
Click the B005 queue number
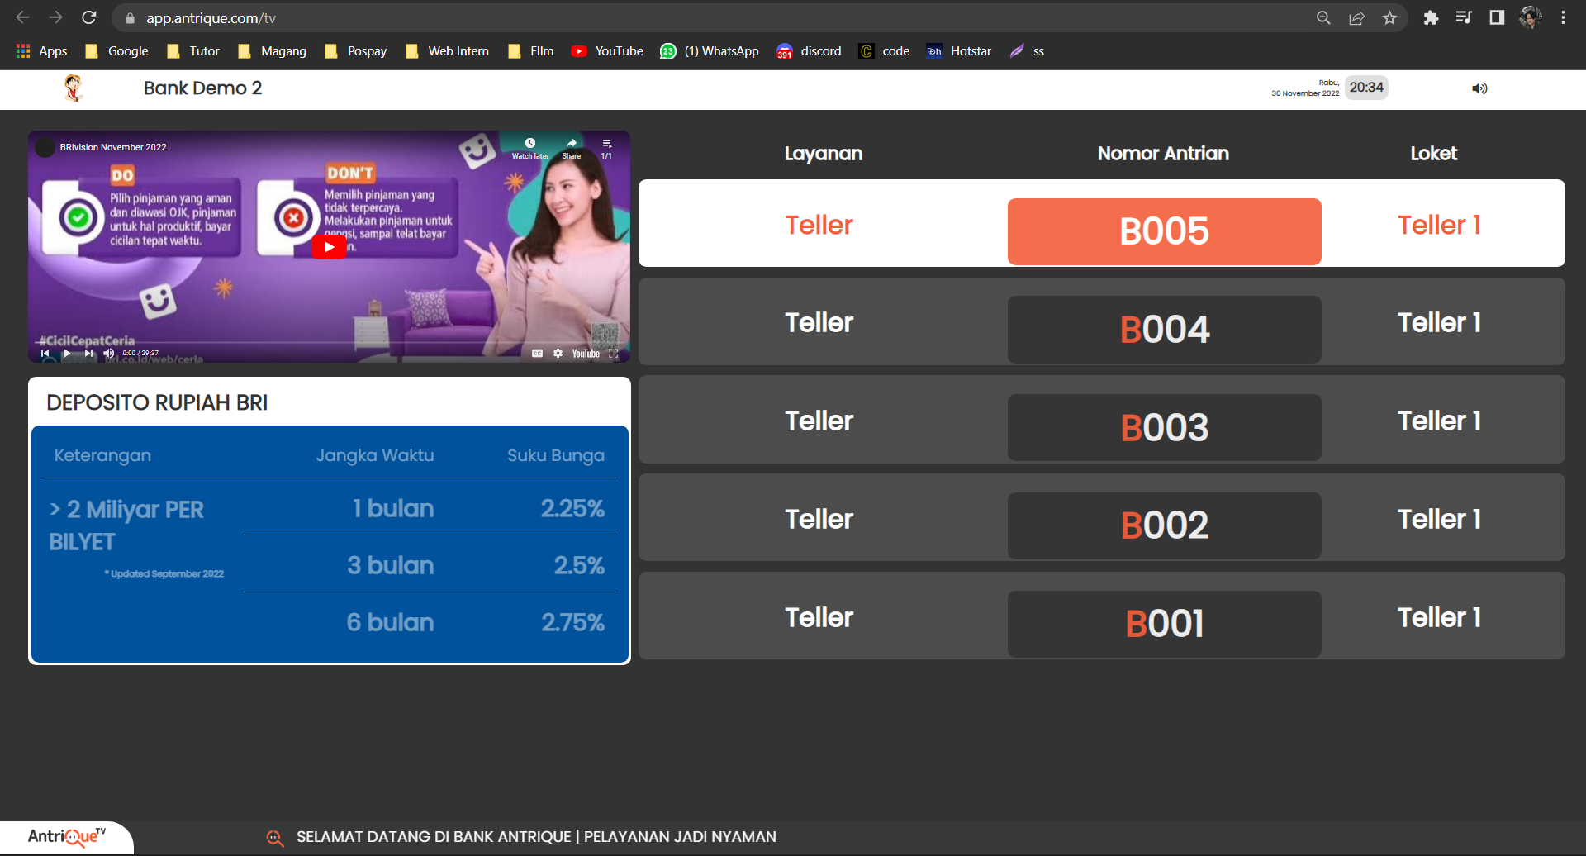[x=1163, y=231]
